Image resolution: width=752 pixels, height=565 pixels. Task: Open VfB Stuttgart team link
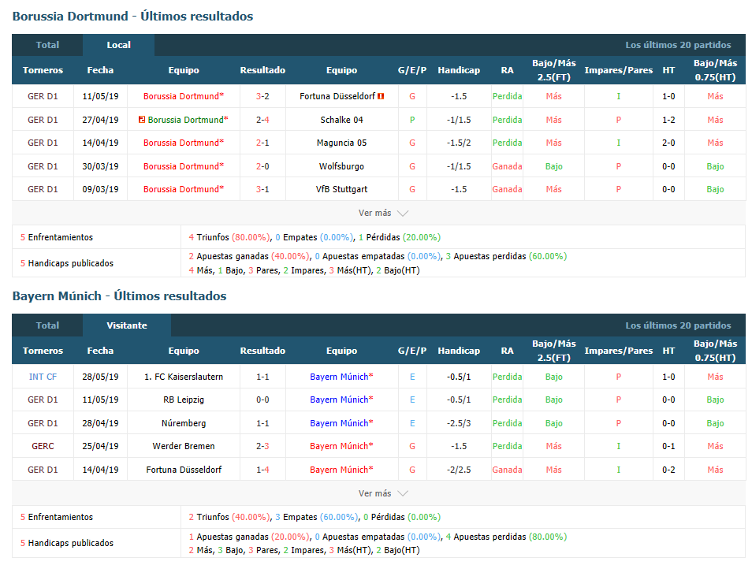click(341, 189)
